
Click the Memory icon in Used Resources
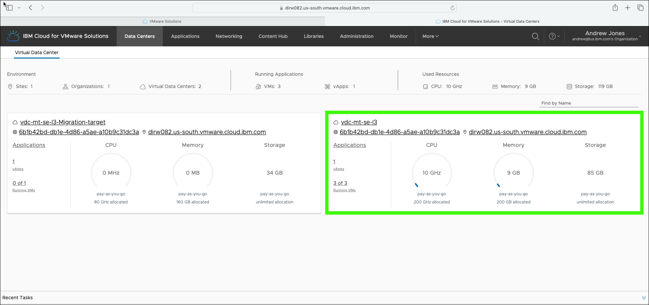495,87
